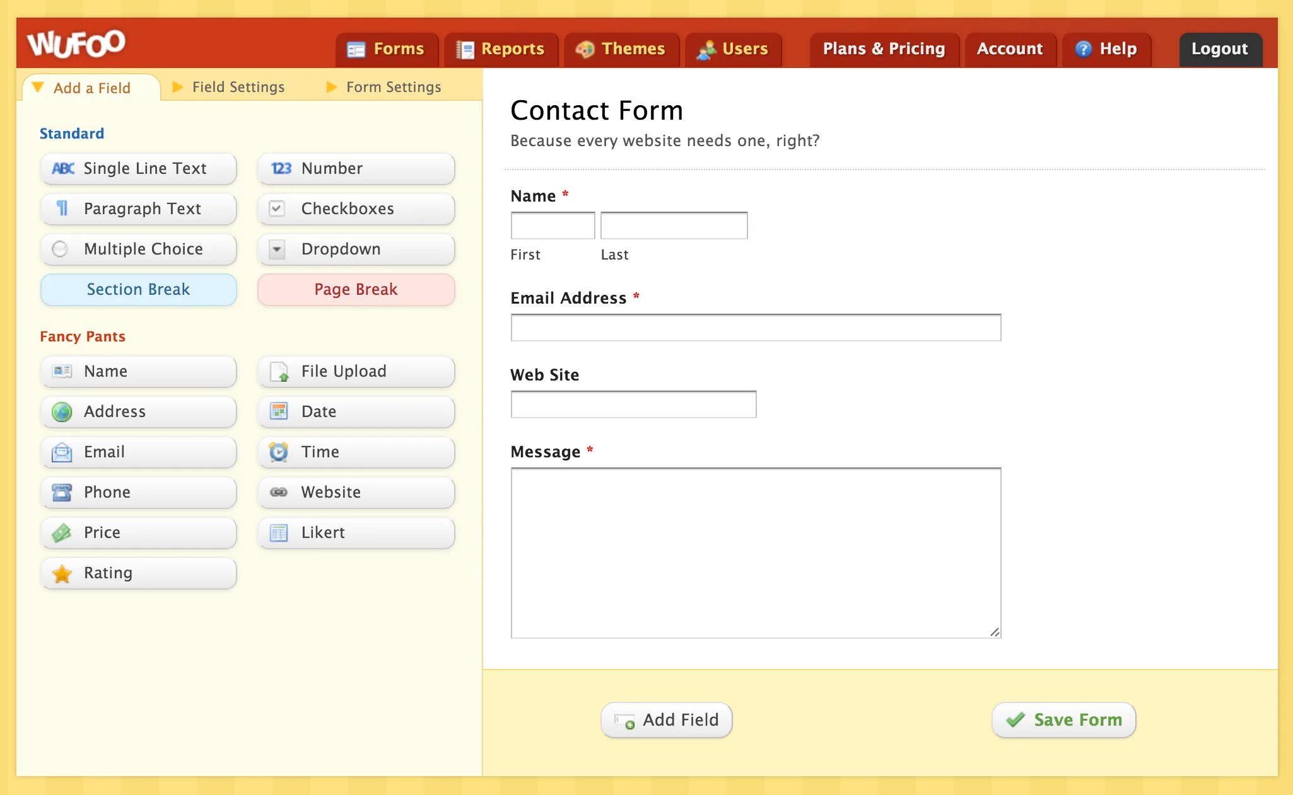This screenshot has width=1293, height=795.
Task: Click the Fancy Pants section heading
Action: tap(83, 336)
